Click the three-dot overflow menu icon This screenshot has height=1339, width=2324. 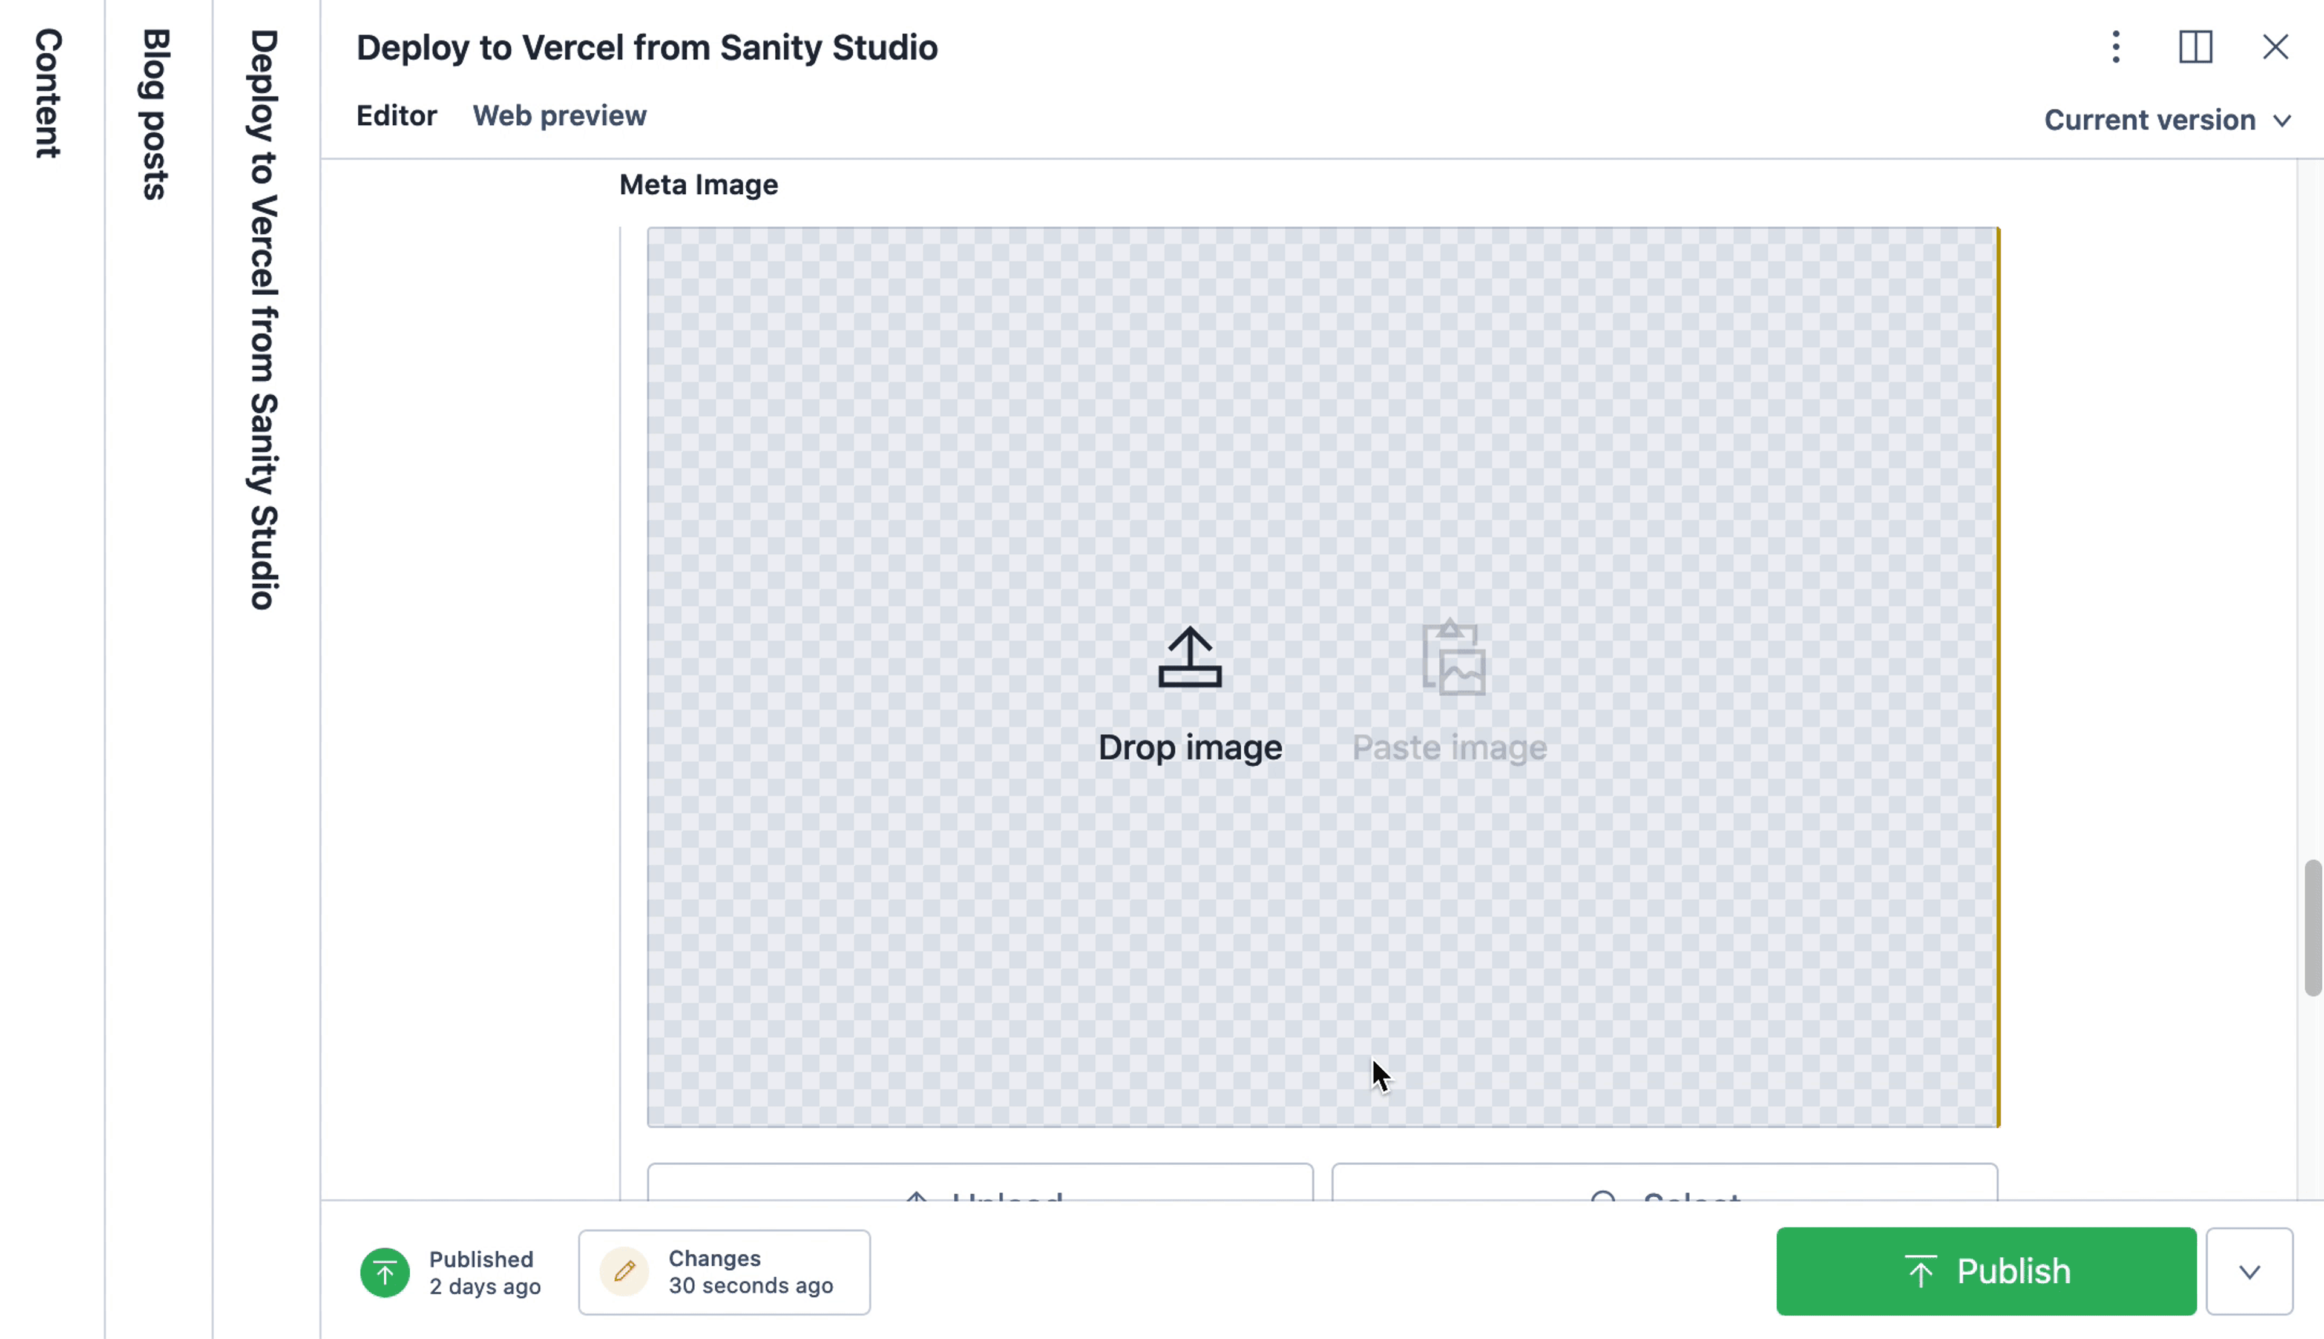(2115, 46)
